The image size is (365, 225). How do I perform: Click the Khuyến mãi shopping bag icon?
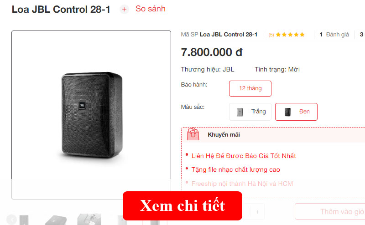click(x=193, y=134)
